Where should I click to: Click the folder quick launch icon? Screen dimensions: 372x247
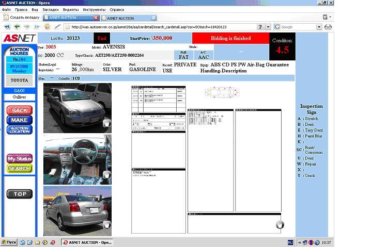38,242
